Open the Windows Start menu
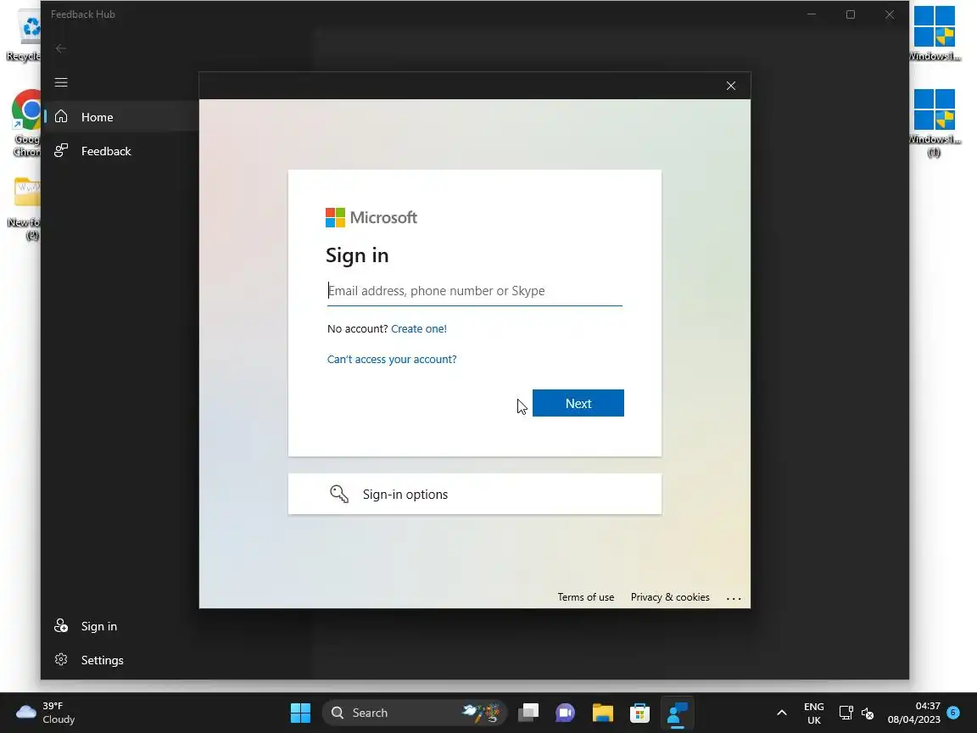This screenshot has width=977, height=733. pyautogui.click(x=300, y=713)
